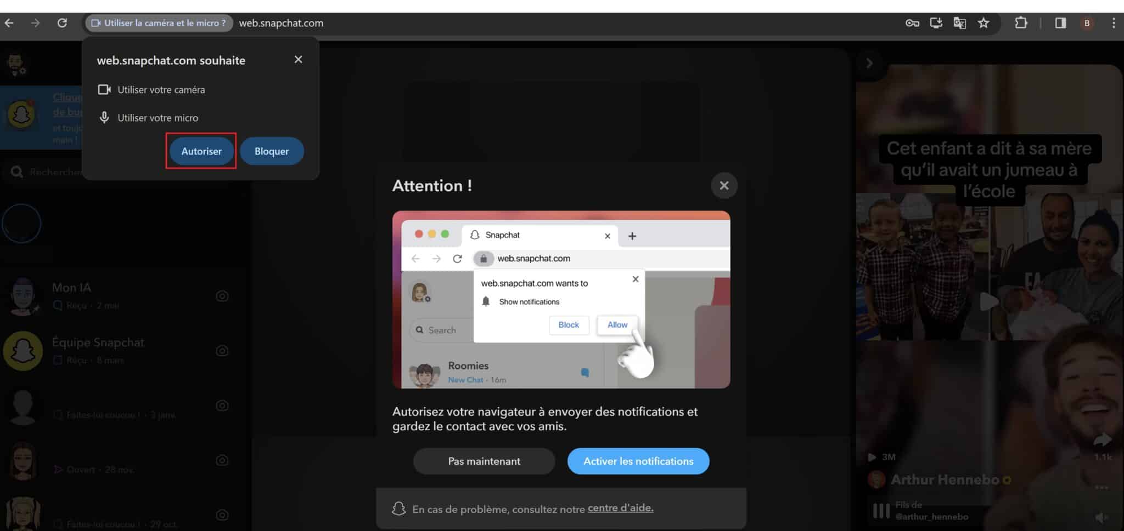Go back using browser back arrow

[9, 23]
